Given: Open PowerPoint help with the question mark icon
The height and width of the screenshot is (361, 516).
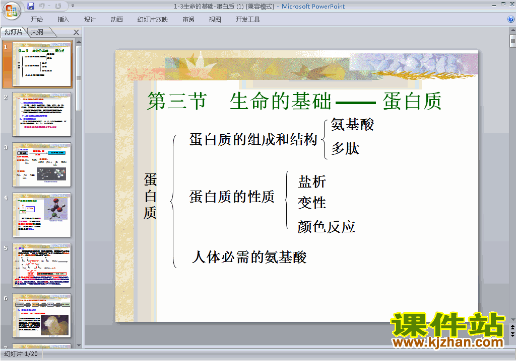Looking at the screenshot, I should pyautogui.click(x=511, y=20).
